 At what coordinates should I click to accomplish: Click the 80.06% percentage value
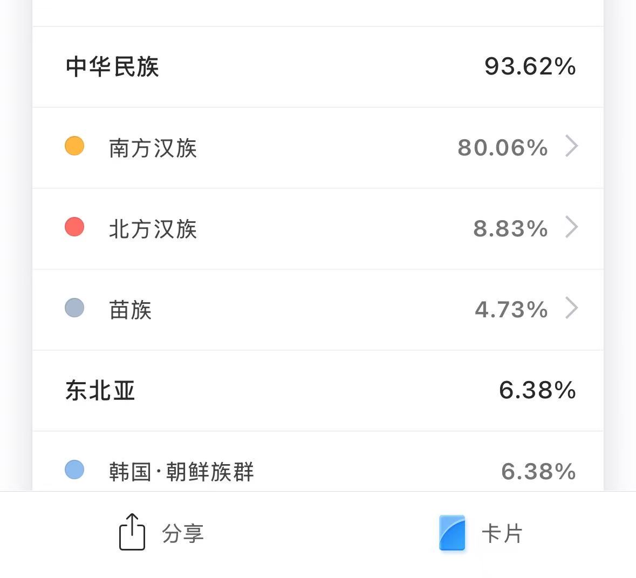pos(503,148)
